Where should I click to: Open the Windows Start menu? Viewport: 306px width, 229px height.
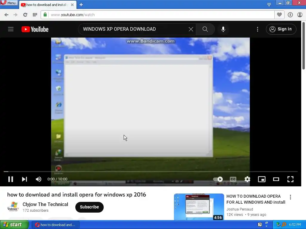(x=14, y=225)
